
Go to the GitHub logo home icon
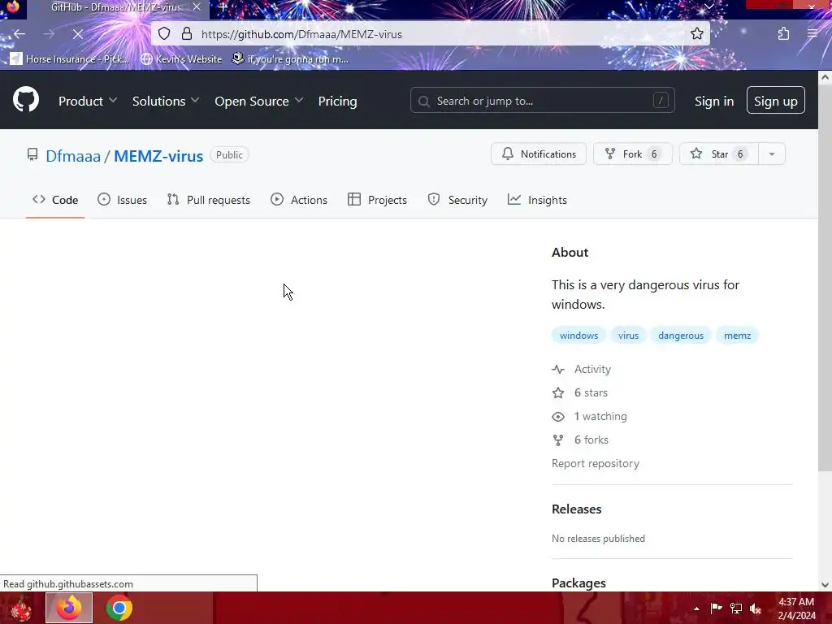click(26, 99)
